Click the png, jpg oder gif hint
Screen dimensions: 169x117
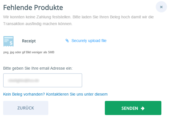(29, 52)
